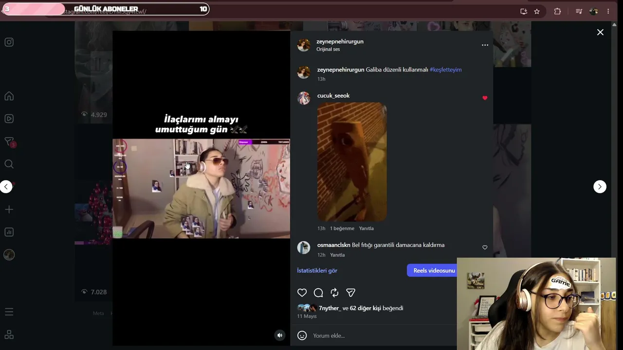View the 62 diğer kişi likes list
This screenshot has width=623, height=350.
click(366, 308)
